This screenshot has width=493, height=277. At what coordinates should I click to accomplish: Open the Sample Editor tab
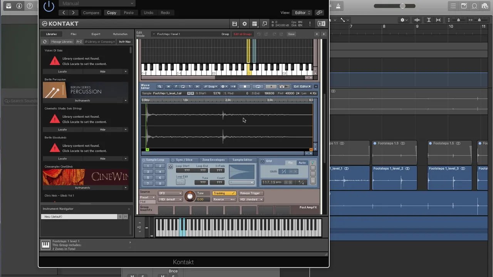point(242,160)
